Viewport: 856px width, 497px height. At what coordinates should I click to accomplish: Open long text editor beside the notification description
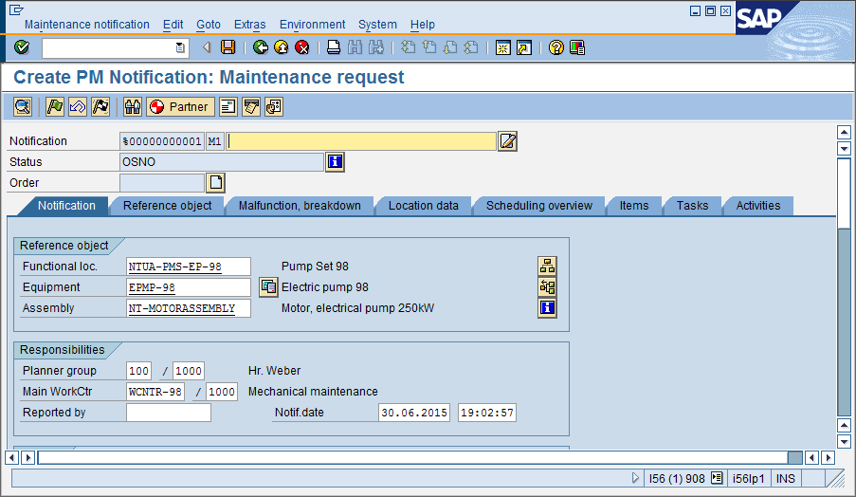point(507,141)
